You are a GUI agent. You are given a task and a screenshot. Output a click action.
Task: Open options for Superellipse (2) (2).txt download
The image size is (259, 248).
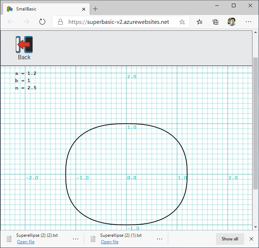click(x=76, y=239)
